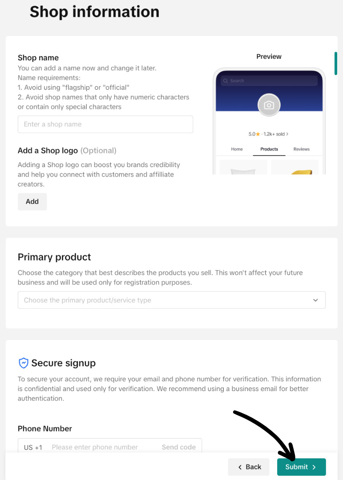Switch to the Home tab in the preview

point(237,149)
